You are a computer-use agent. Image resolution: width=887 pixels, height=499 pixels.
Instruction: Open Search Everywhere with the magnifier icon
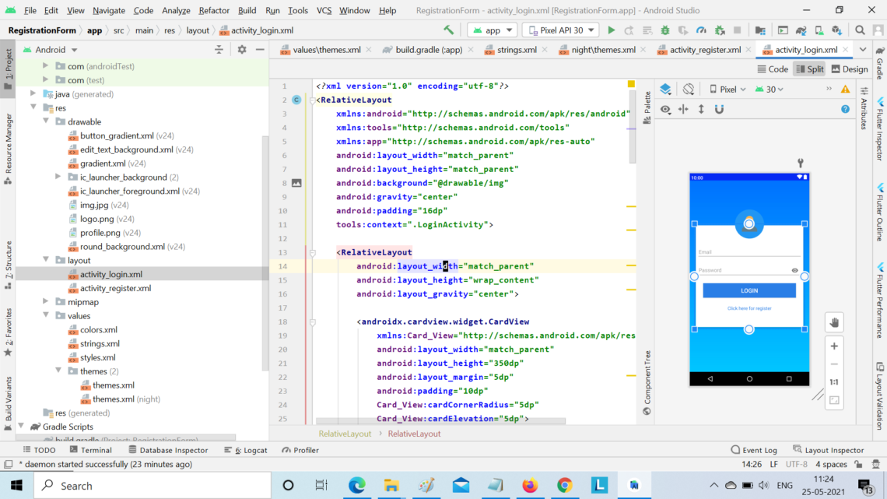coord(860,31)
